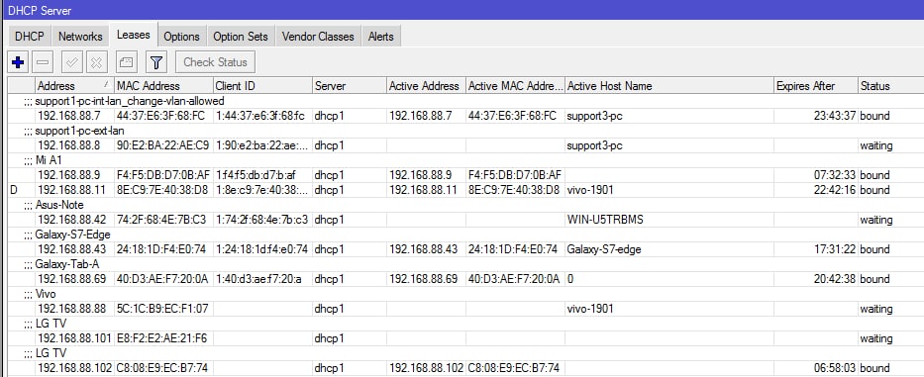The width and height of the screenshot is (924, 377).
Task: Select lease address 192.168.88.42
Action: tap(72, 220)
